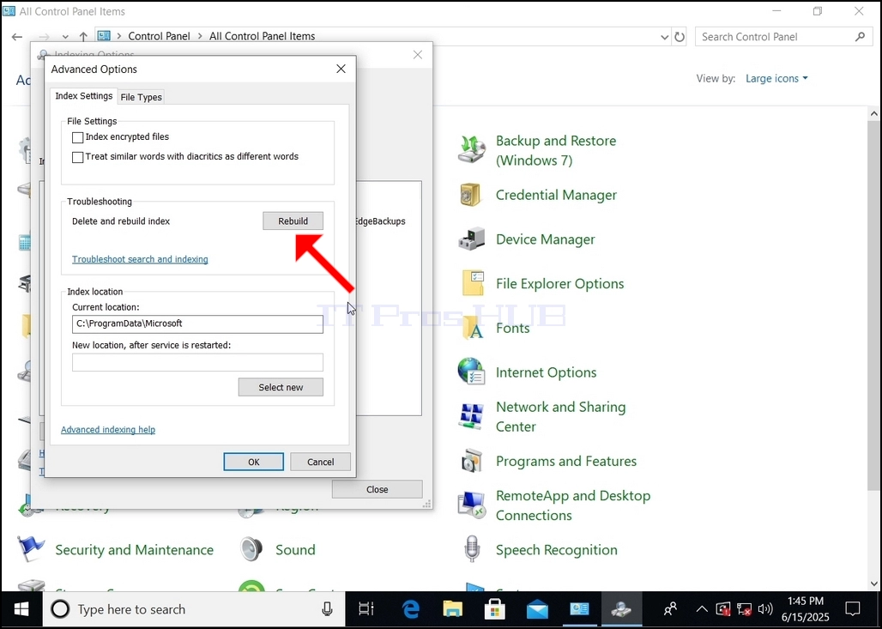Show hidden system tray icons
Viewport: 882px width, 629px height.
coord(702,609)
